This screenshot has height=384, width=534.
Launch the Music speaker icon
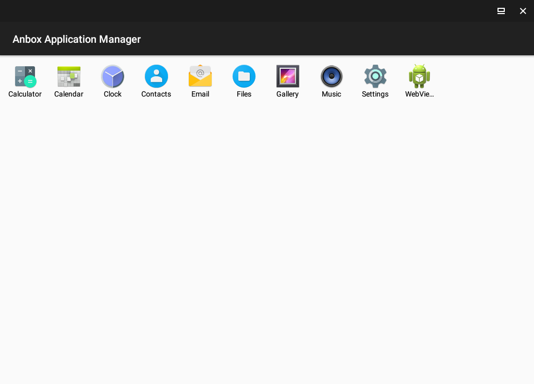pyautogui.click(x=331, y=76)
